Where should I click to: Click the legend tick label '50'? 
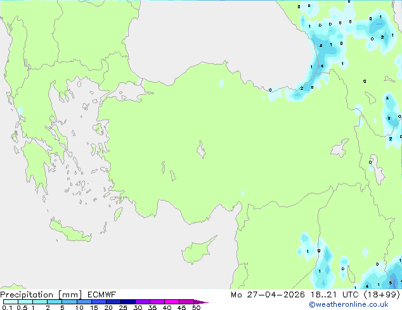[x=197, y=307]
